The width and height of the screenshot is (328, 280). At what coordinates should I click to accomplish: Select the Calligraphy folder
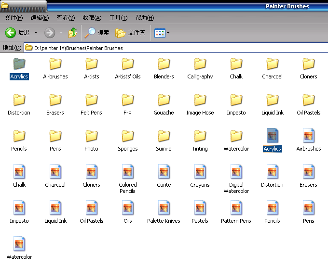click(x=200, y=69)
